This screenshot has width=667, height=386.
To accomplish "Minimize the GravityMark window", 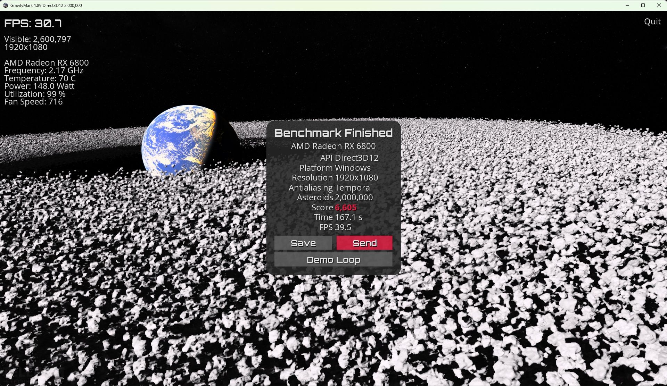I will pos(627,5).
